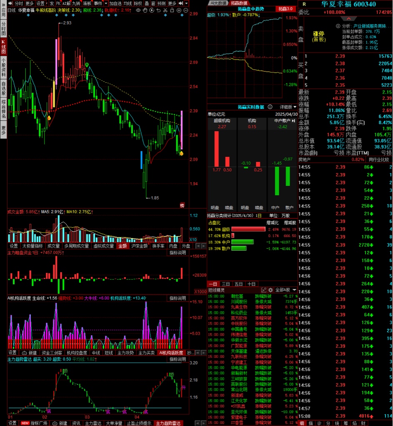This screenshot has height=426, width=393.
Task: Collapse the sell-order panel chevron
Action: 349,18
